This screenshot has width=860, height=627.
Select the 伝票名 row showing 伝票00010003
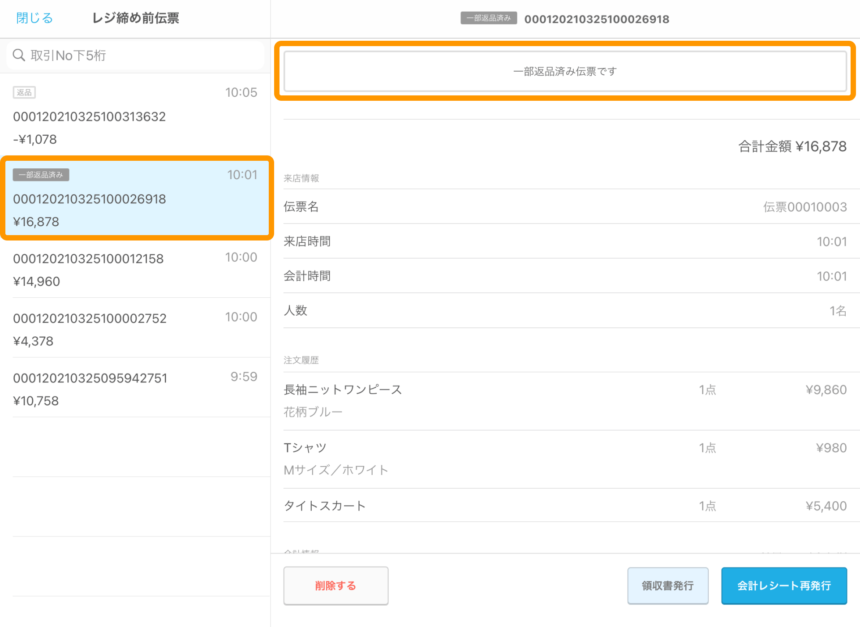(564, 207)
